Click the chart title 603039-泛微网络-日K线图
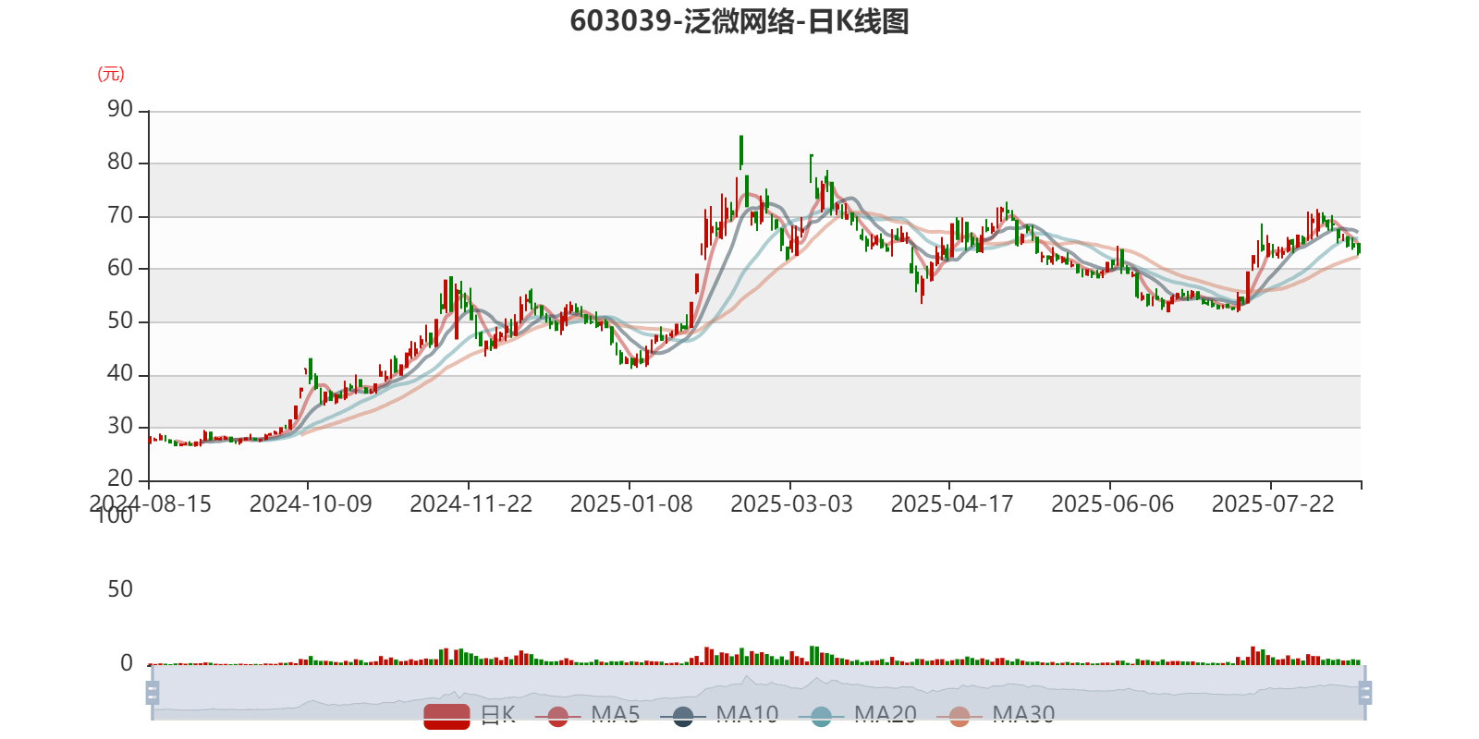1479x739 pixels. click(739, 21)
